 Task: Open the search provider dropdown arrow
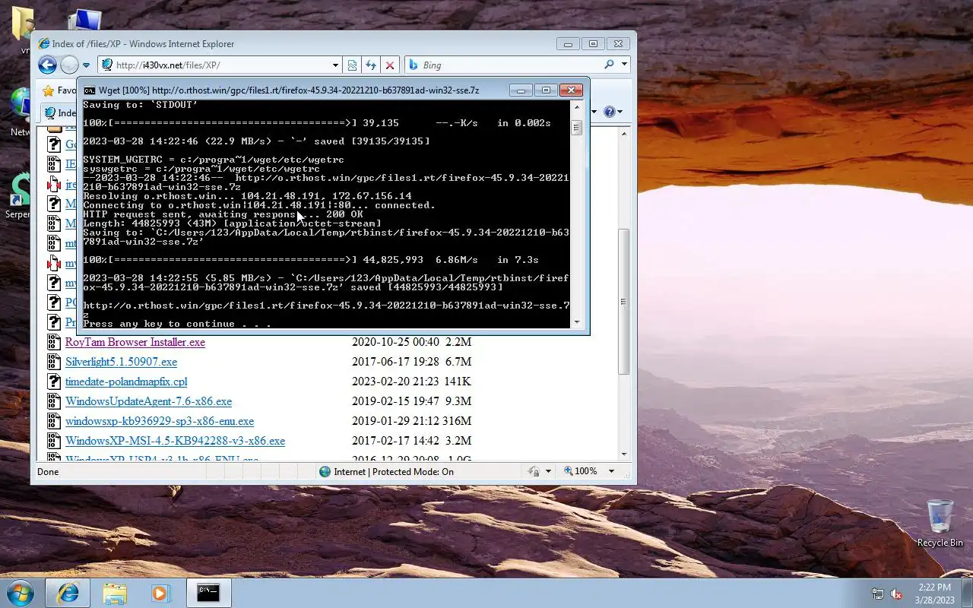pos(625,65)
